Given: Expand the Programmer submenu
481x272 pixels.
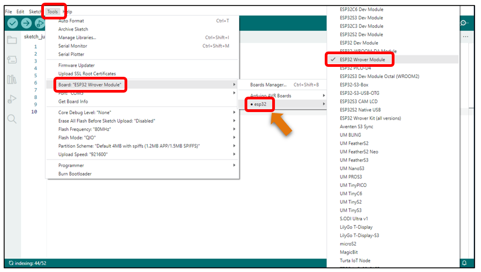Looking at the screenshot, I should click(x=142, y=165).
